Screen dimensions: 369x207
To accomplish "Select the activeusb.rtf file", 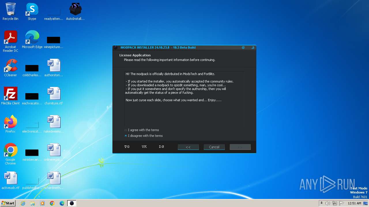I will point(10,181).
